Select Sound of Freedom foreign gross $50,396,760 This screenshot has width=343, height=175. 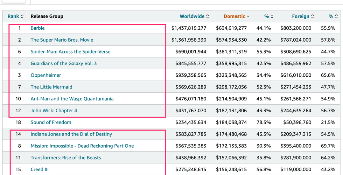297,122
